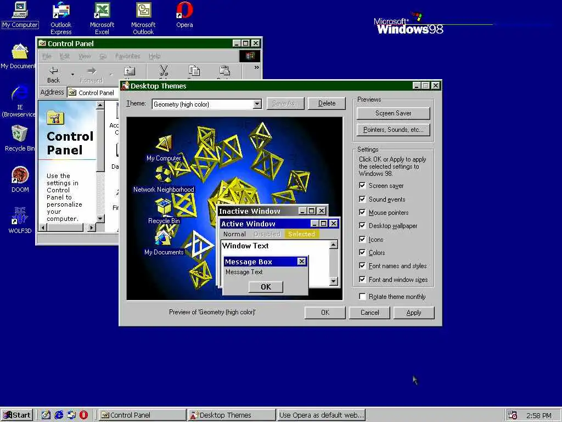Open the Edit menu in Control Panel

(65, 56)
